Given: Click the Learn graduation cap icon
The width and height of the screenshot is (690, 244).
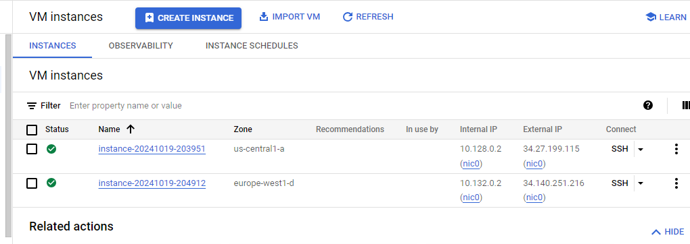Looking at the screenshot, I should pyautogui.click(x=650, y=17).
